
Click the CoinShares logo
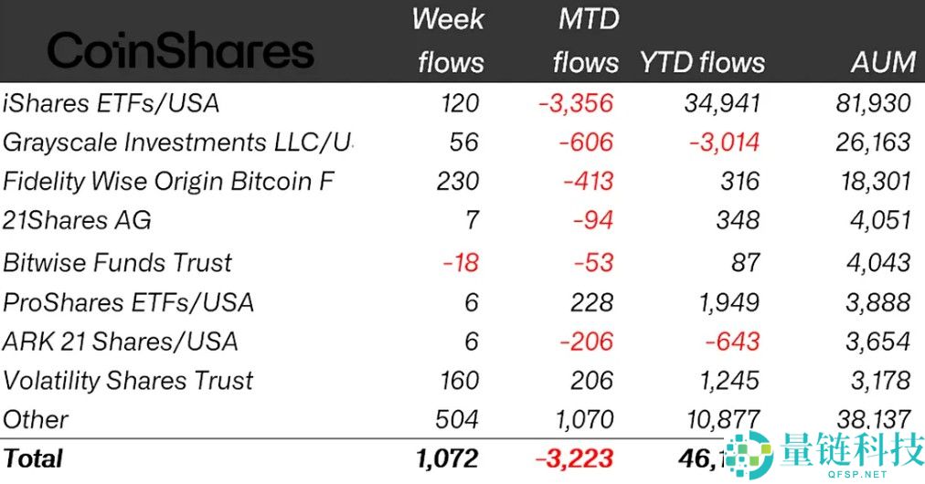pos(180,52)
